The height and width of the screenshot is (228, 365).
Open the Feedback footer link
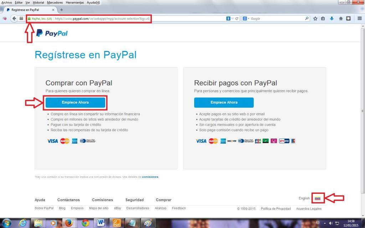179,208
